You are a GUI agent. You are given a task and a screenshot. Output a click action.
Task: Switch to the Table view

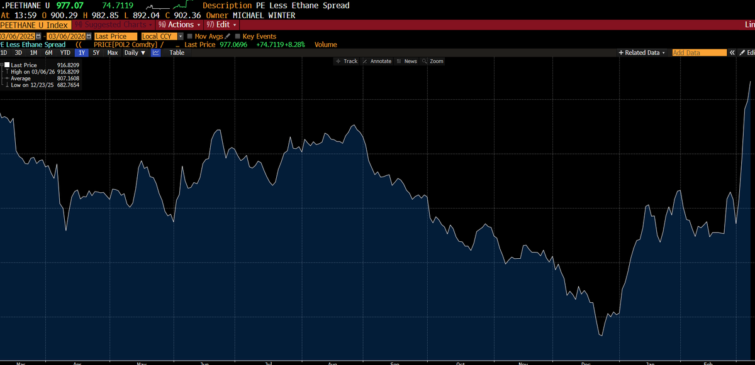[x=177, y=53]
